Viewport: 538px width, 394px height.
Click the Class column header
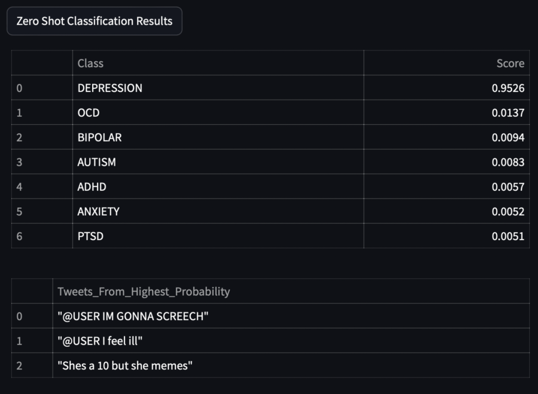(91, 63)
